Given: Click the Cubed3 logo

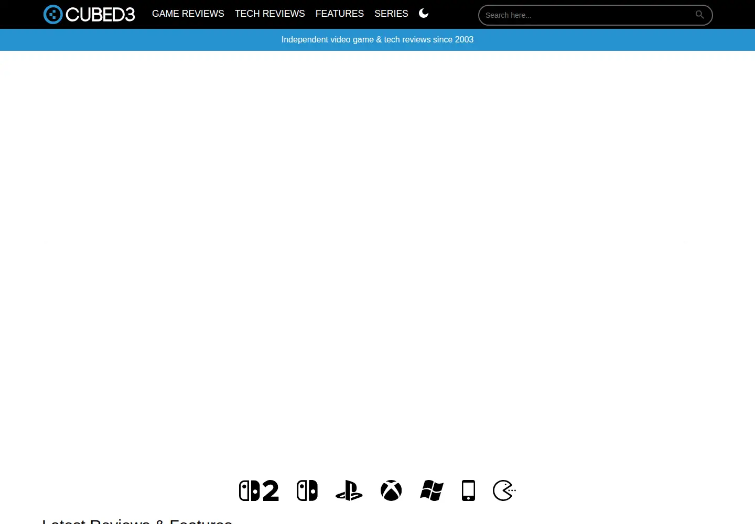Looking at the screenshot, I should (89, 14).
